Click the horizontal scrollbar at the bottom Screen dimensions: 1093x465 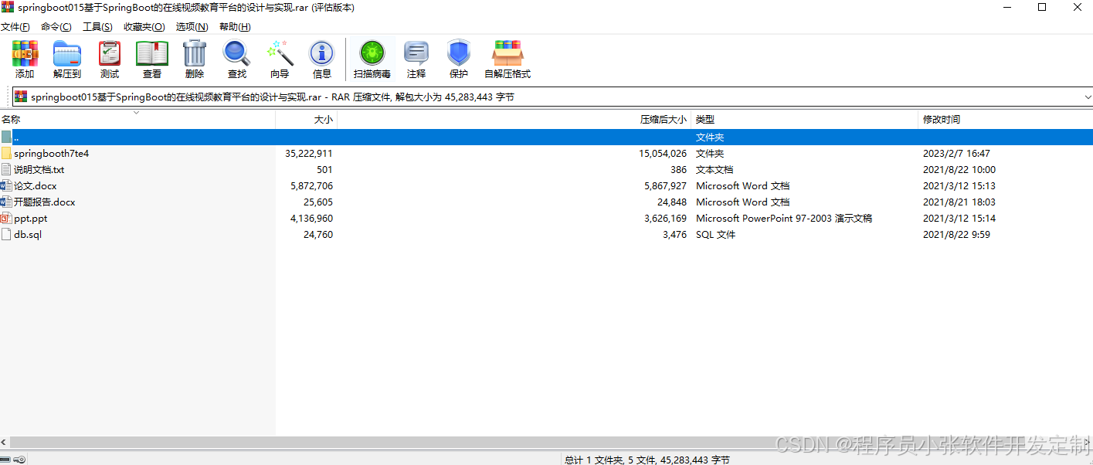coord(546,442)
